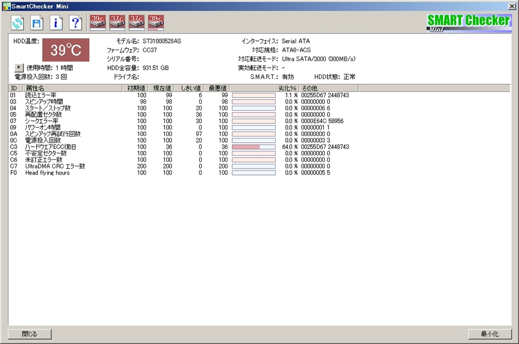Sort by the ID column header
Screen dimensions: 519x344
[x=16, y=88]
